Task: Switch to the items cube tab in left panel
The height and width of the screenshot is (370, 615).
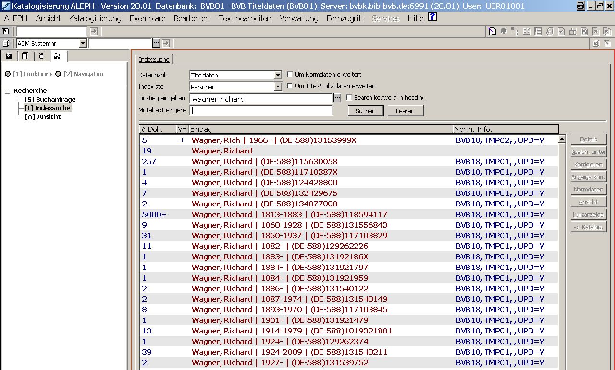Action: [25, 56]
